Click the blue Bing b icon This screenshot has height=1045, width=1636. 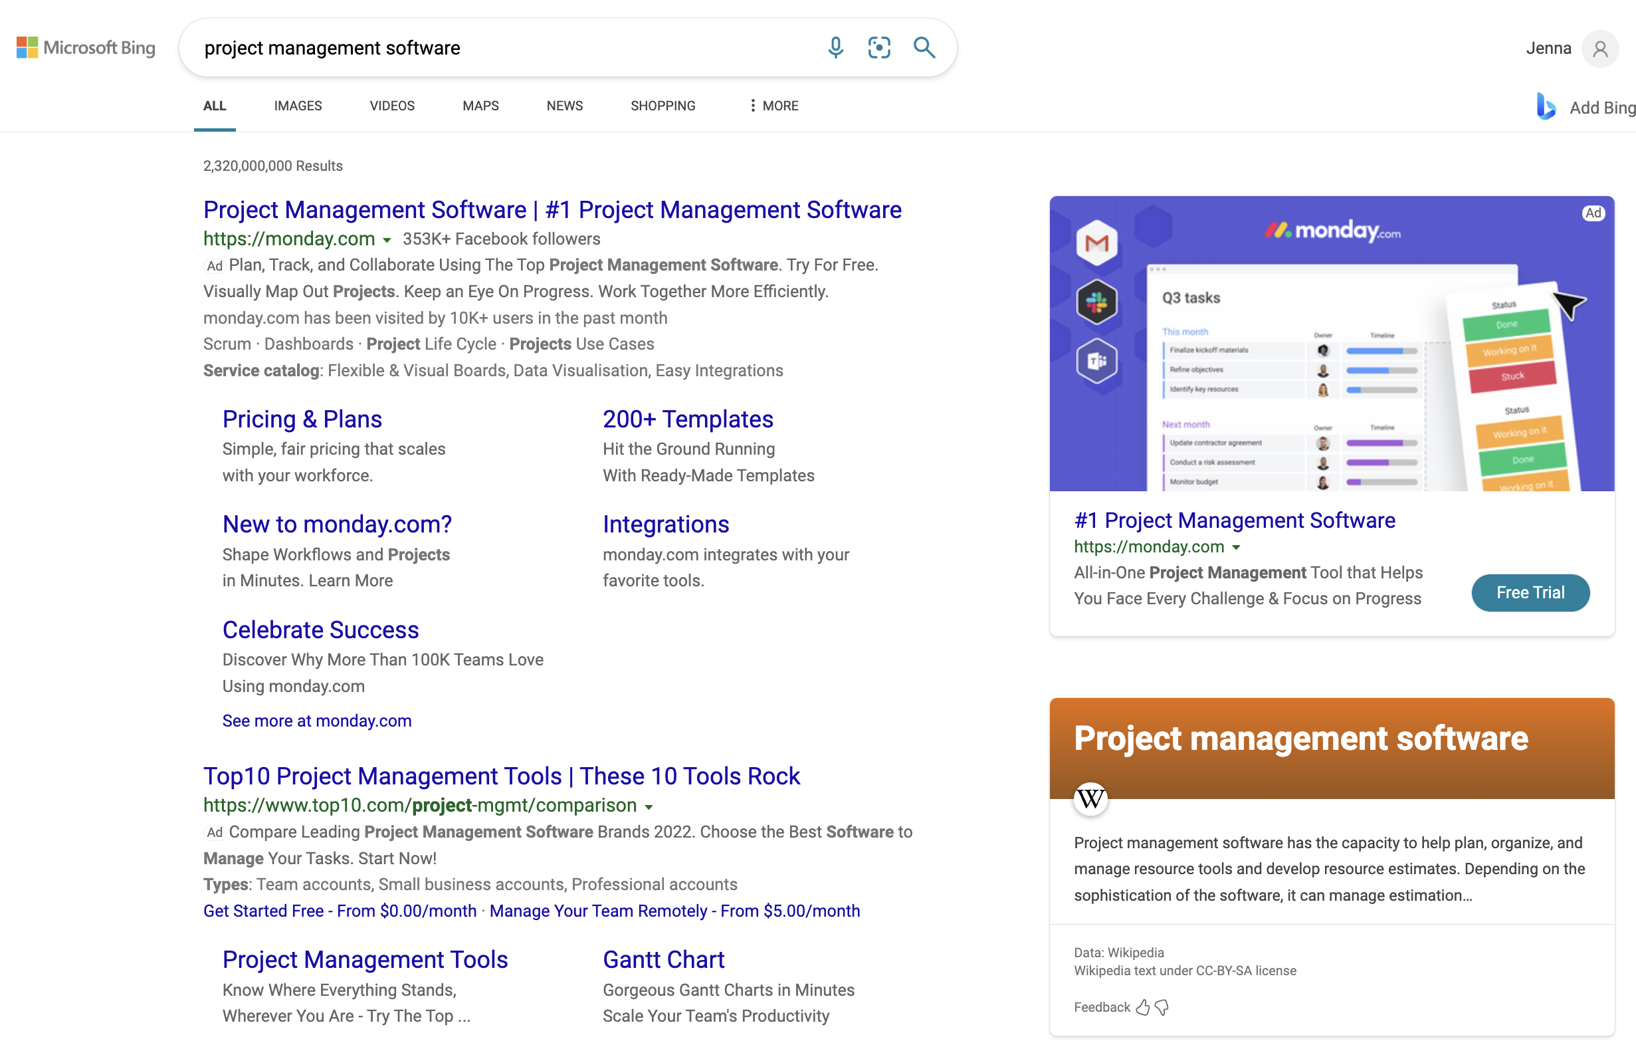(x=1546, y=106)
